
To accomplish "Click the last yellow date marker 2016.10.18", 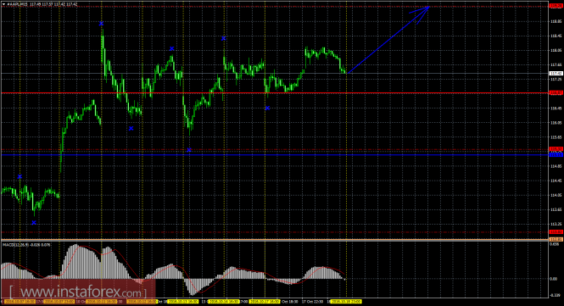I will point(346,302).
